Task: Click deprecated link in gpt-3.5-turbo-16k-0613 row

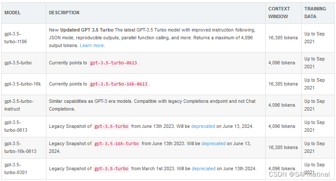Action: (213, 143)
